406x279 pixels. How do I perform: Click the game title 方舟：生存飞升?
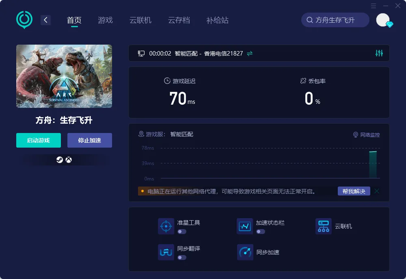point(64,120)
